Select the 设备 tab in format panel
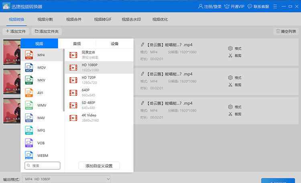The height and width of the screenshot is (183, 301). coord(115,44)
